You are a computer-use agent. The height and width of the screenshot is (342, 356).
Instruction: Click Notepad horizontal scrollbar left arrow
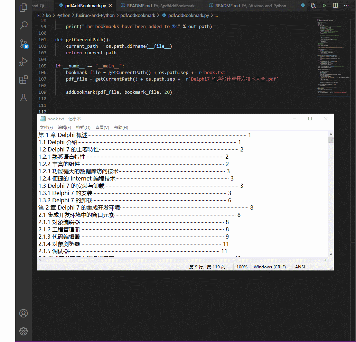click(x=40, y=260)
